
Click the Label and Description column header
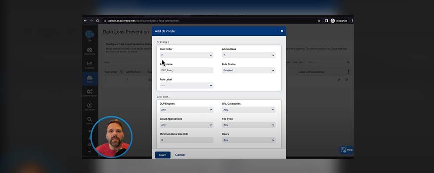[311, 72]
